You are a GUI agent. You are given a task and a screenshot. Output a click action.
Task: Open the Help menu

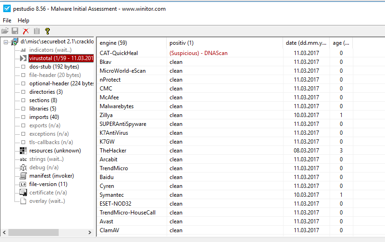(x=23, y=21)
